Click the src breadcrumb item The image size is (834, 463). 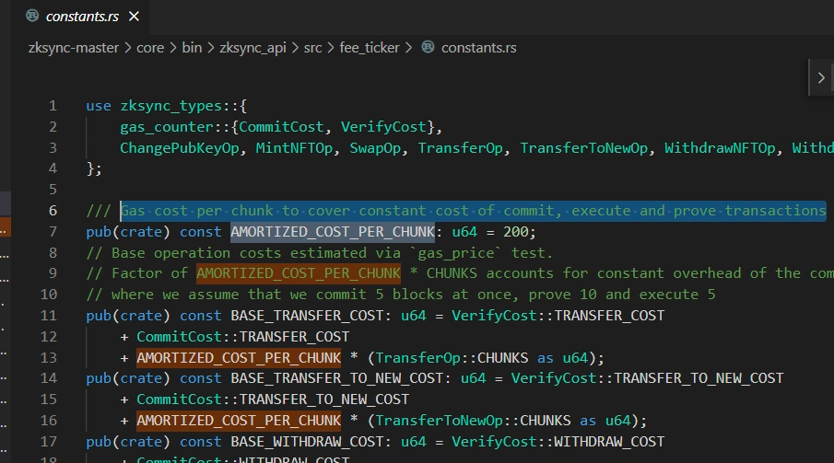[x=313, y=47]
